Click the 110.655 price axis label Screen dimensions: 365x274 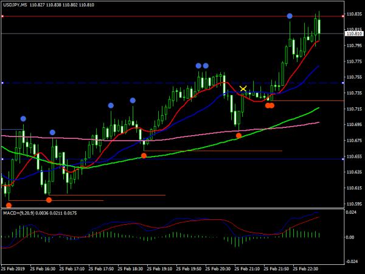click(x=354, y=156)
